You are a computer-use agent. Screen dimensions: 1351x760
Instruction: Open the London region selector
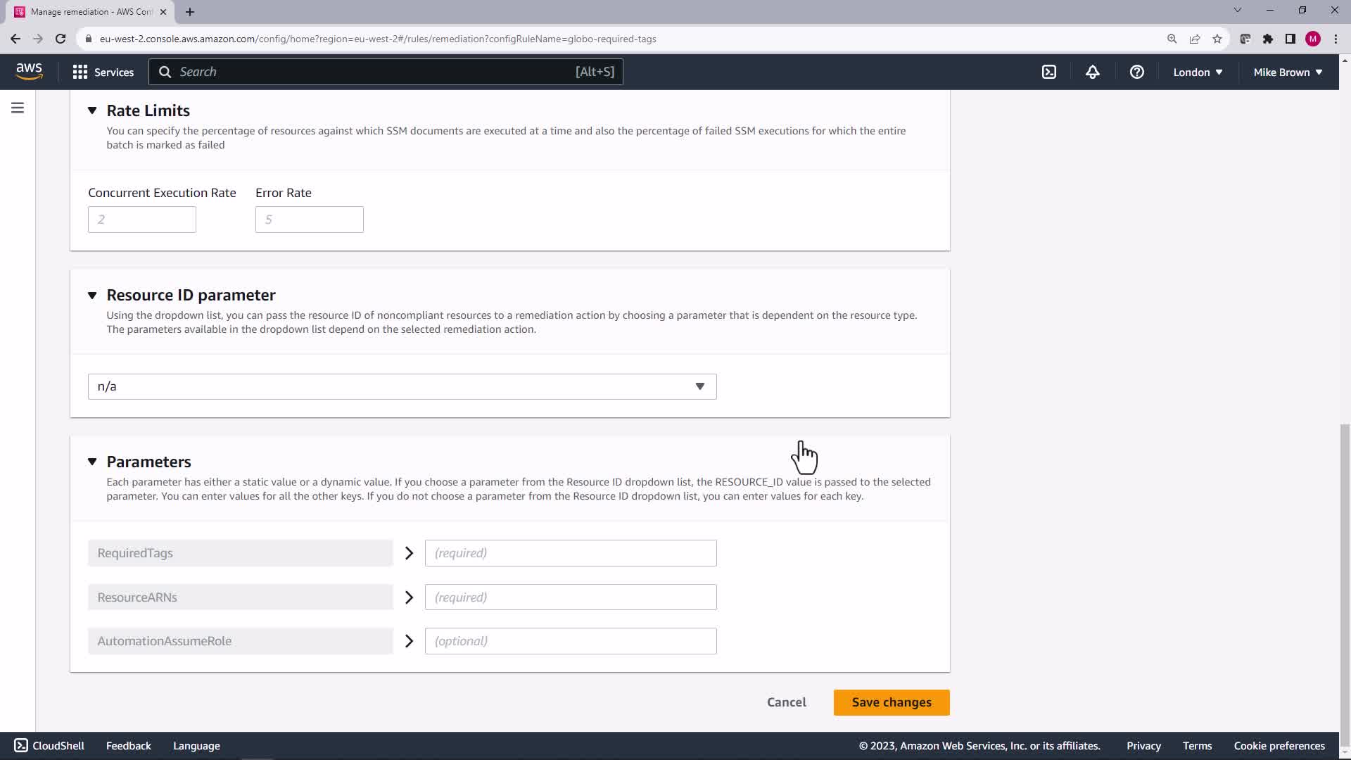pyautogui.click(x=1197, y=72)
